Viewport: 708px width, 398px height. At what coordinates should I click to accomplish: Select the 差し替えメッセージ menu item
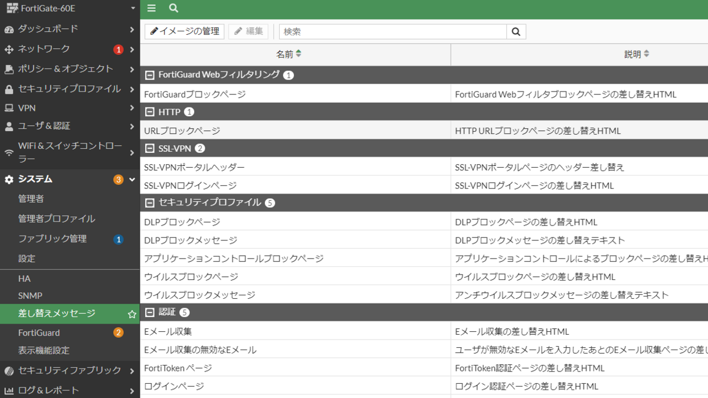click(x=70, y=314)
